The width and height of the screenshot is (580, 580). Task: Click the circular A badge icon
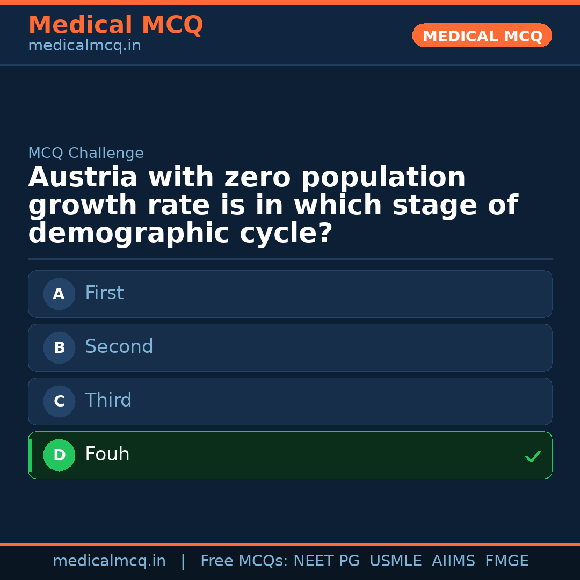(x=59, y=294)
